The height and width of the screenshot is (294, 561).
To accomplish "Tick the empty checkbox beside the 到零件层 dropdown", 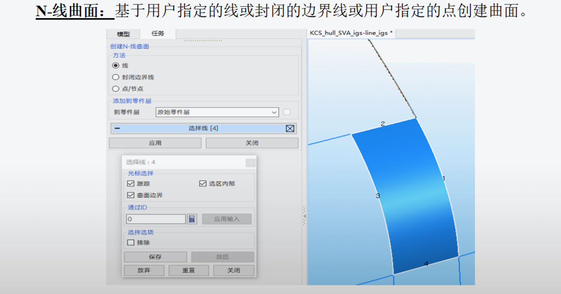I will pos(287,112).
